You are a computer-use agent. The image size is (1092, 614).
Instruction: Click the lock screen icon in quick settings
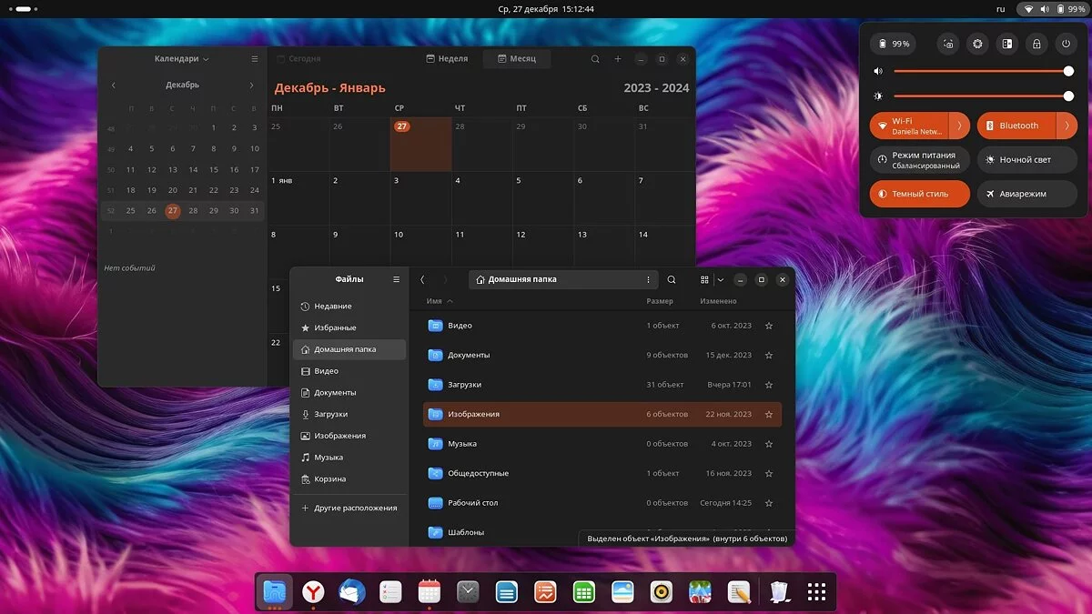(x=1036, y=44)
